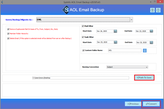Go back with the Previous button
Image resolution: width=164 pixels, height=109 pixels.
pos(133,104)
